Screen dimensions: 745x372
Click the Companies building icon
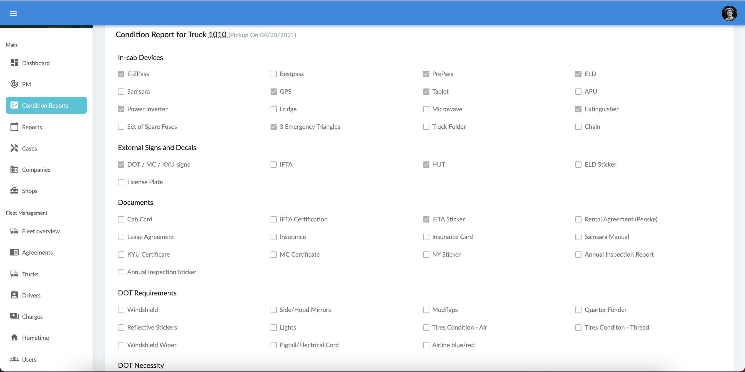(x=14, y=169)
